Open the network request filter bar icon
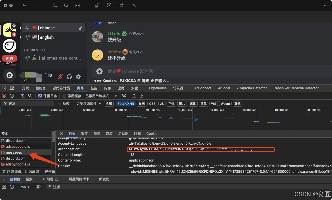The width and height of the screenshot is (332, 200). [x=22, y=96]
